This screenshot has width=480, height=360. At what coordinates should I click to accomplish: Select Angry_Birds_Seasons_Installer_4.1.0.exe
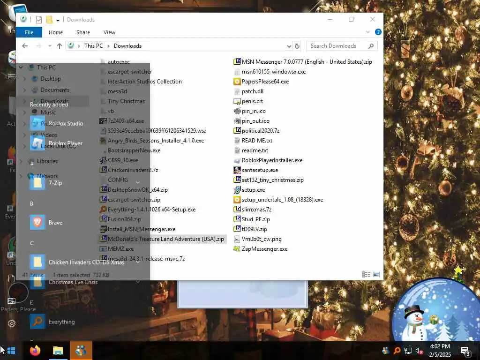click(152, 141)
